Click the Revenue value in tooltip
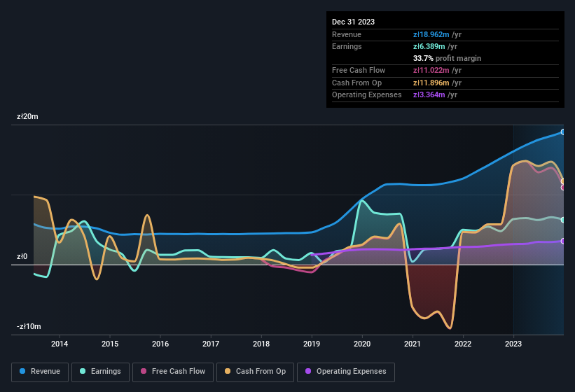 click(x=433, y=34)
